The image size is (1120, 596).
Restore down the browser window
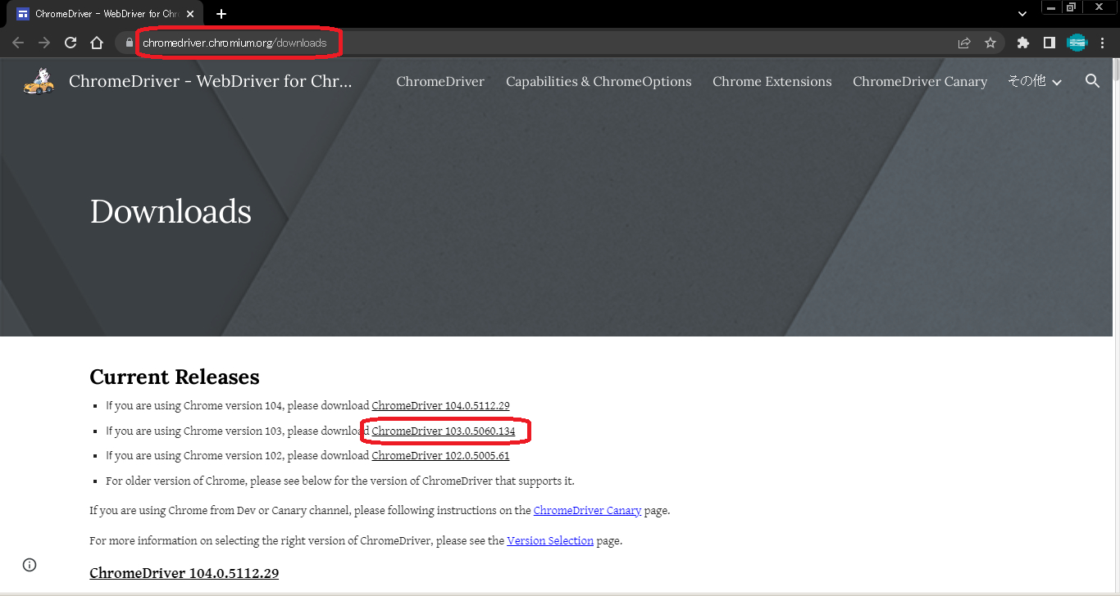tap(1071, 7)
